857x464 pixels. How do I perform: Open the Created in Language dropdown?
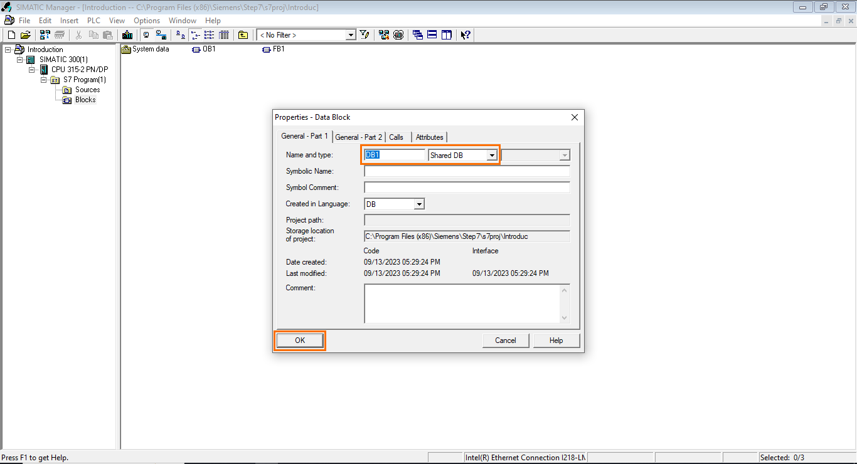(x=419, y=204)
